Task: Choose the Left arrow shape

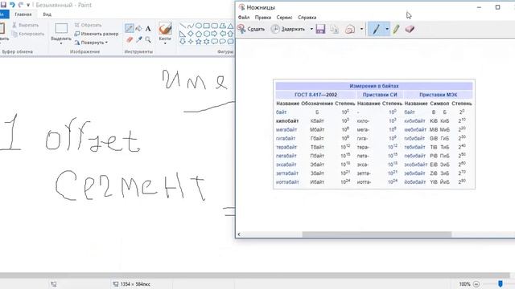Action: pos(223,34)
